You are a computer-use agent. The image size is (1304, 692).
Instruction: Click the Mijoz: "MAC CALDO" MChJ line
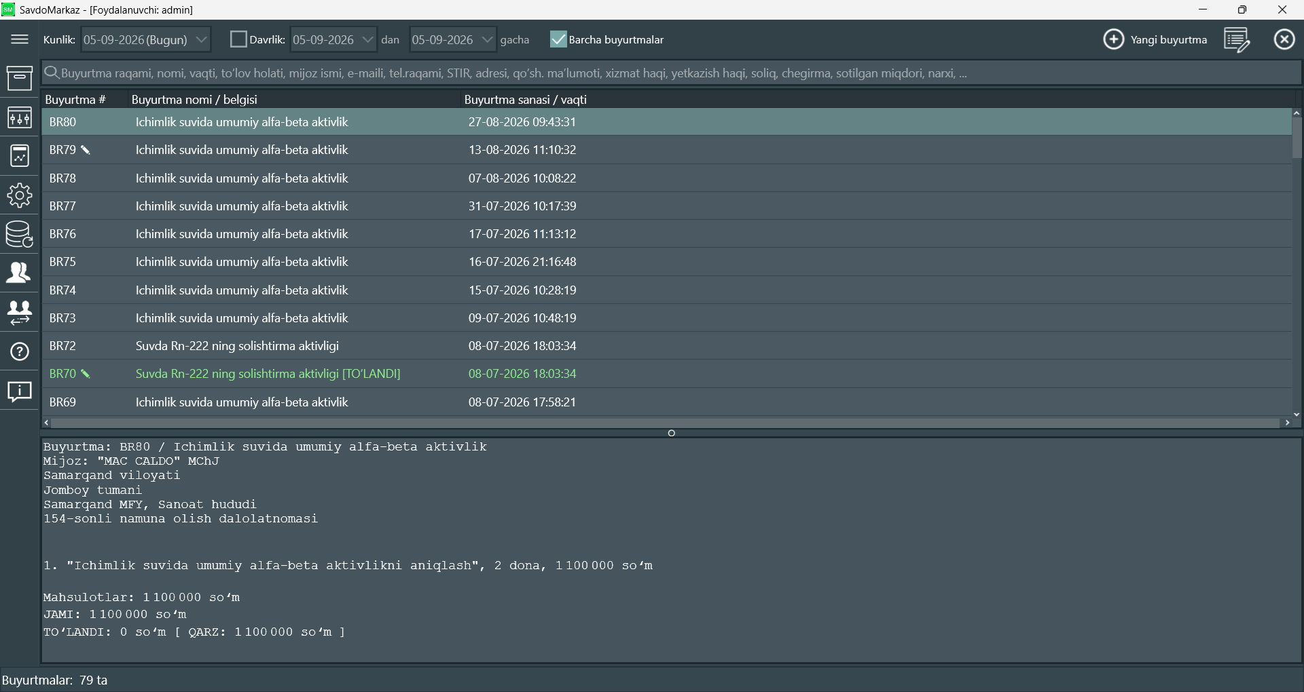coord(131,461)
